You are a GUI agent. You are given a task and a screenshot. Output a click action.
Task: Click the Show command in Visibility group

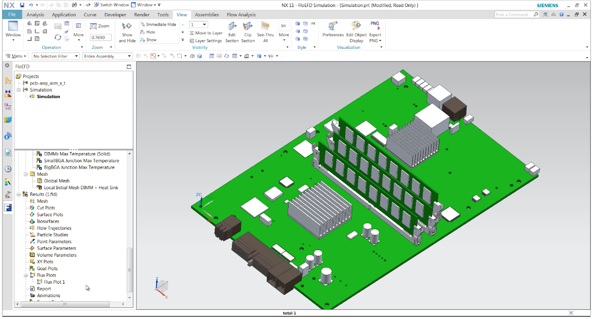tap(148, 40)
